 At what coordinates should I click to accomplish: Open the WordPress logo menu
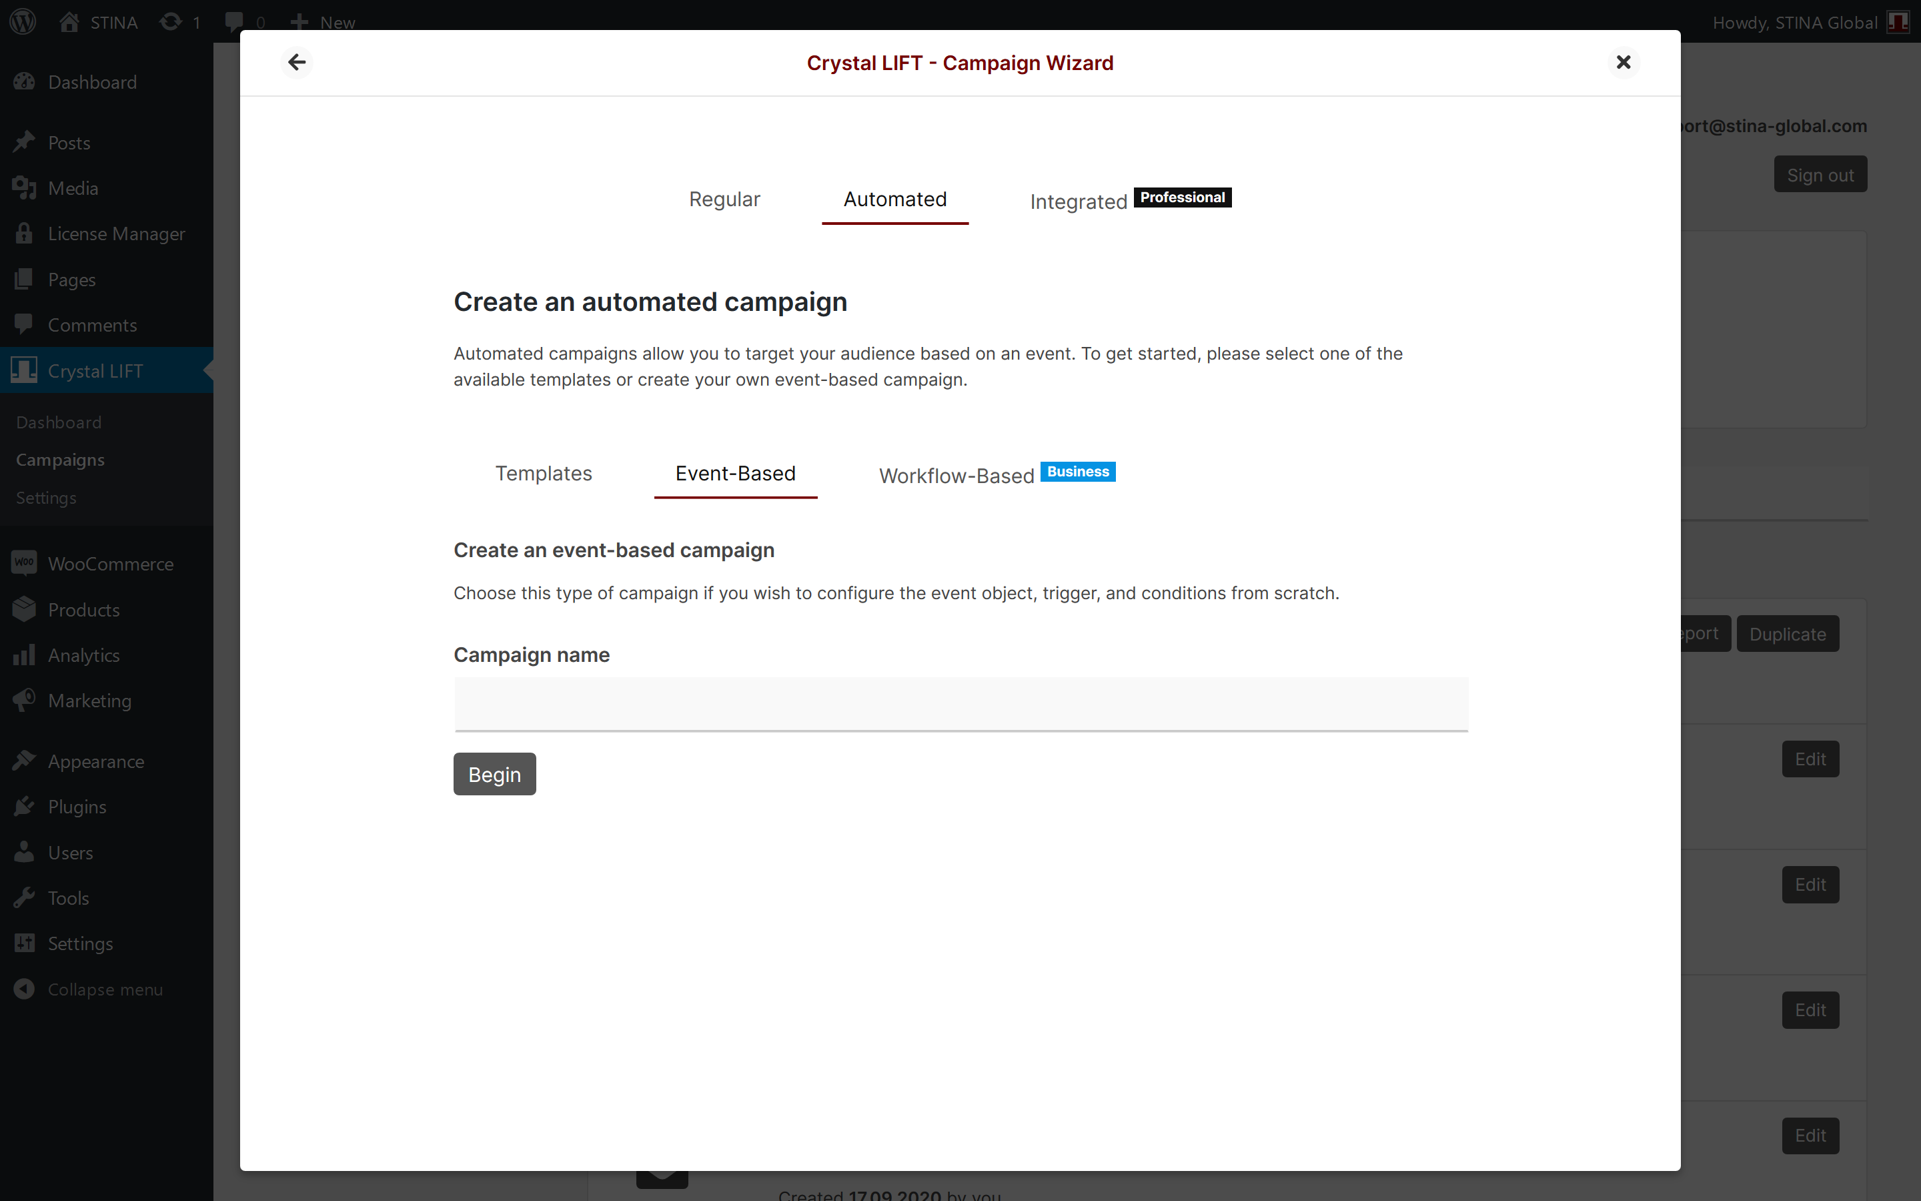click(23, 21)
